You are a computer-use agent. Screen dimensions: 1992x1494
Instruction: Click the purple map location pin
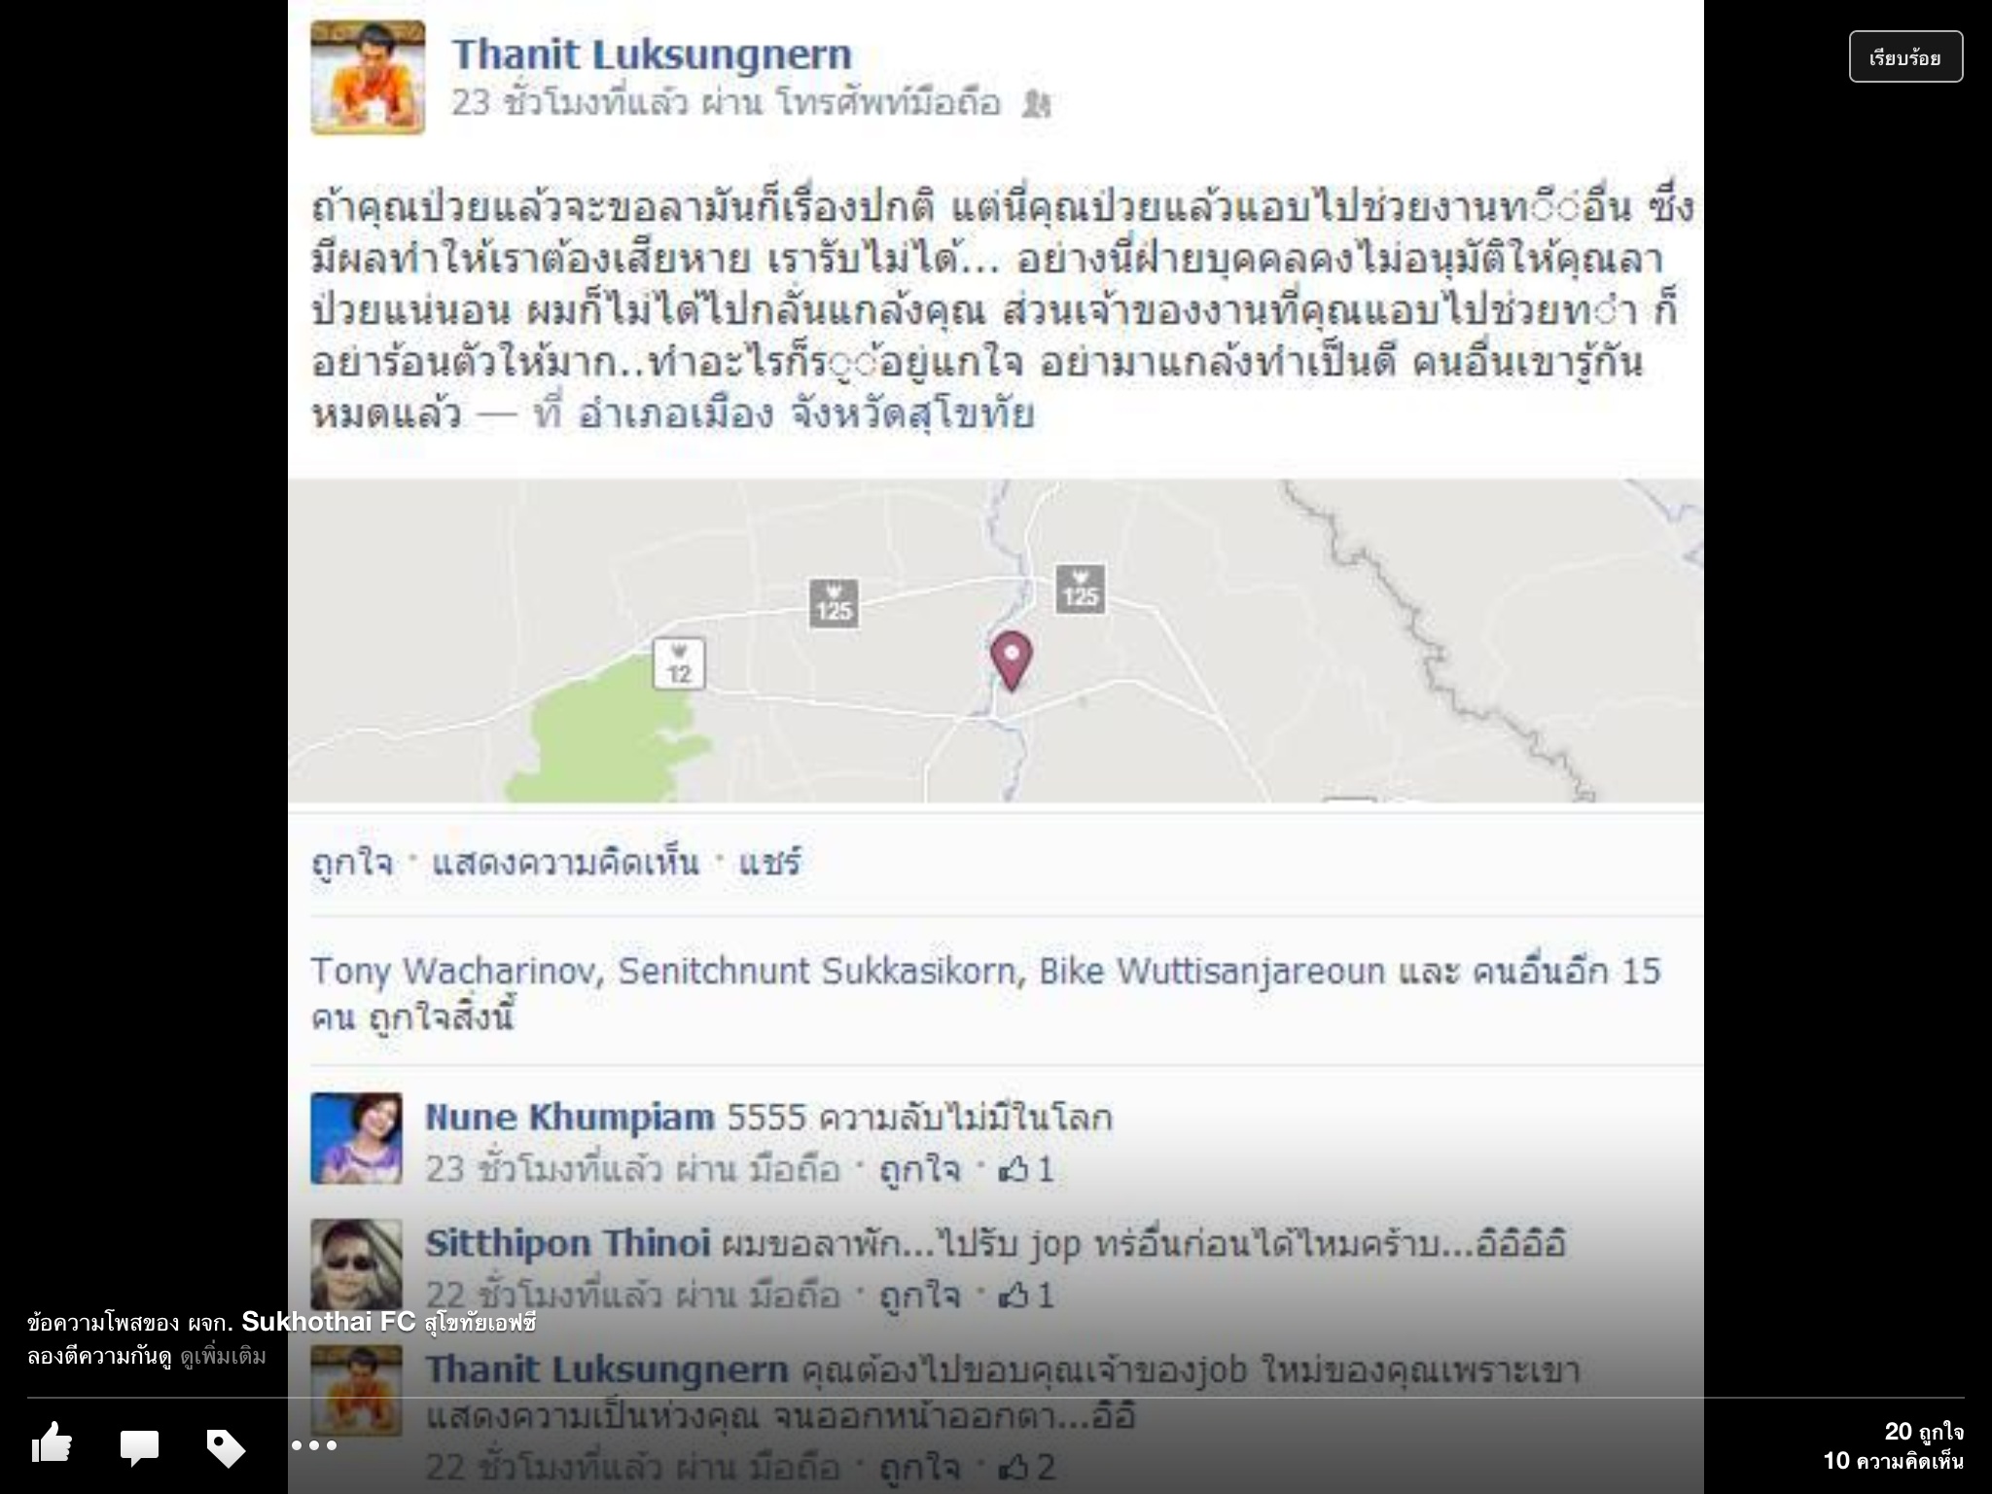pyautogui.click(x=1011, y=660)
